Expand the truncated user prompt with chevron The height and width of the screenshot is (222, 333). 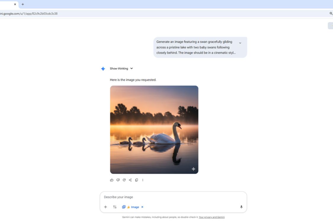[x=240, y=43]
